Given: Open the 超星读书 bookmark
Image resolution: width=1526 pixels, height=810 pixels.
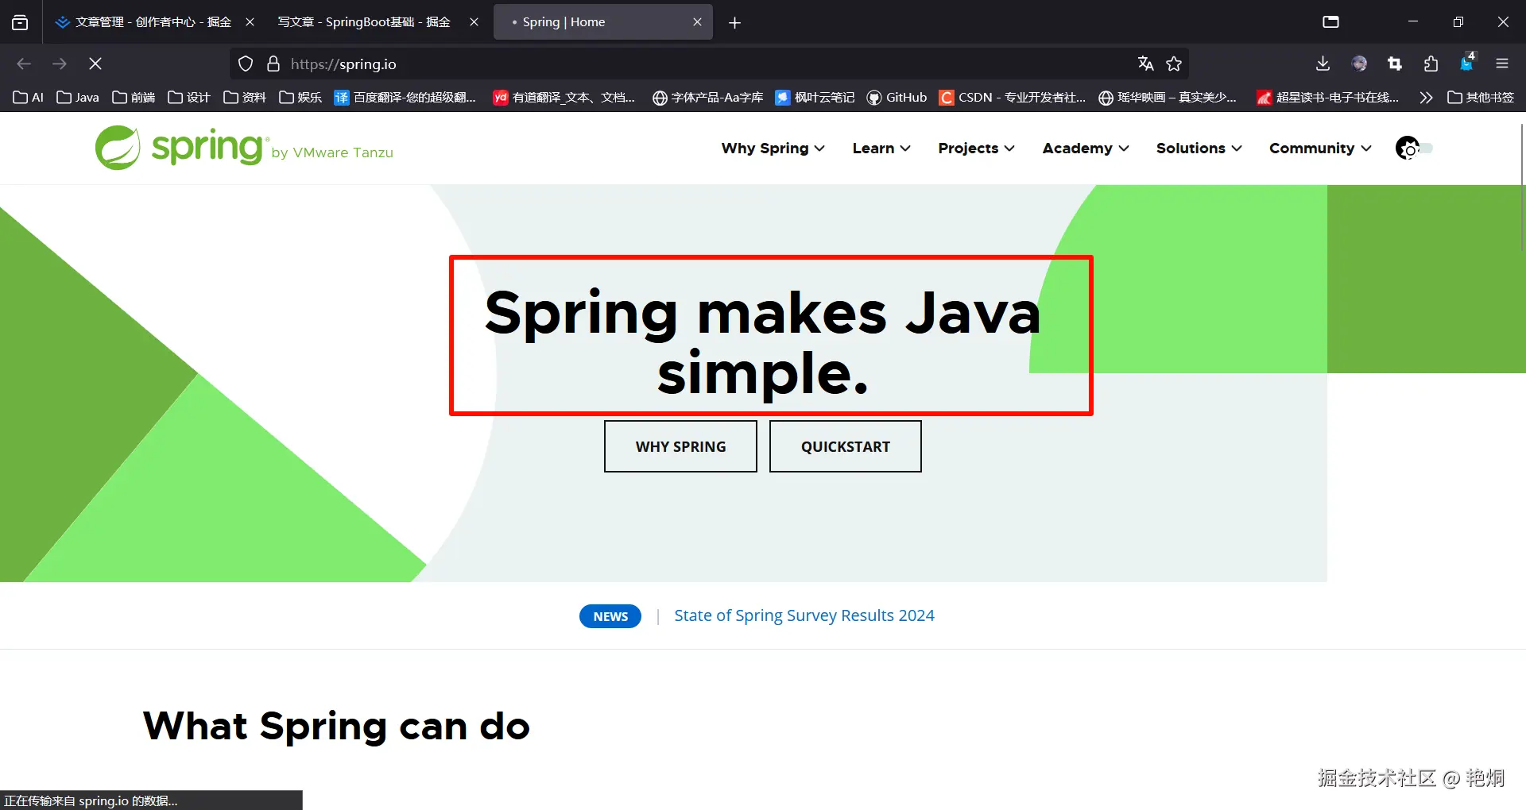Looking at the screenshot, I should (1327, 98).
